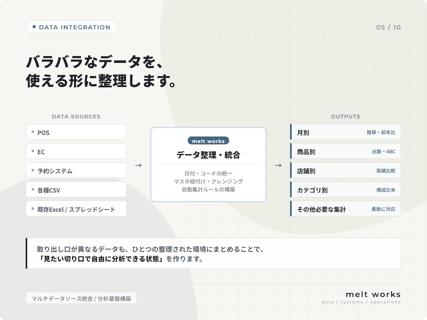Click the 柔軟に対応 label
The image size is (427, 320).
383,209
